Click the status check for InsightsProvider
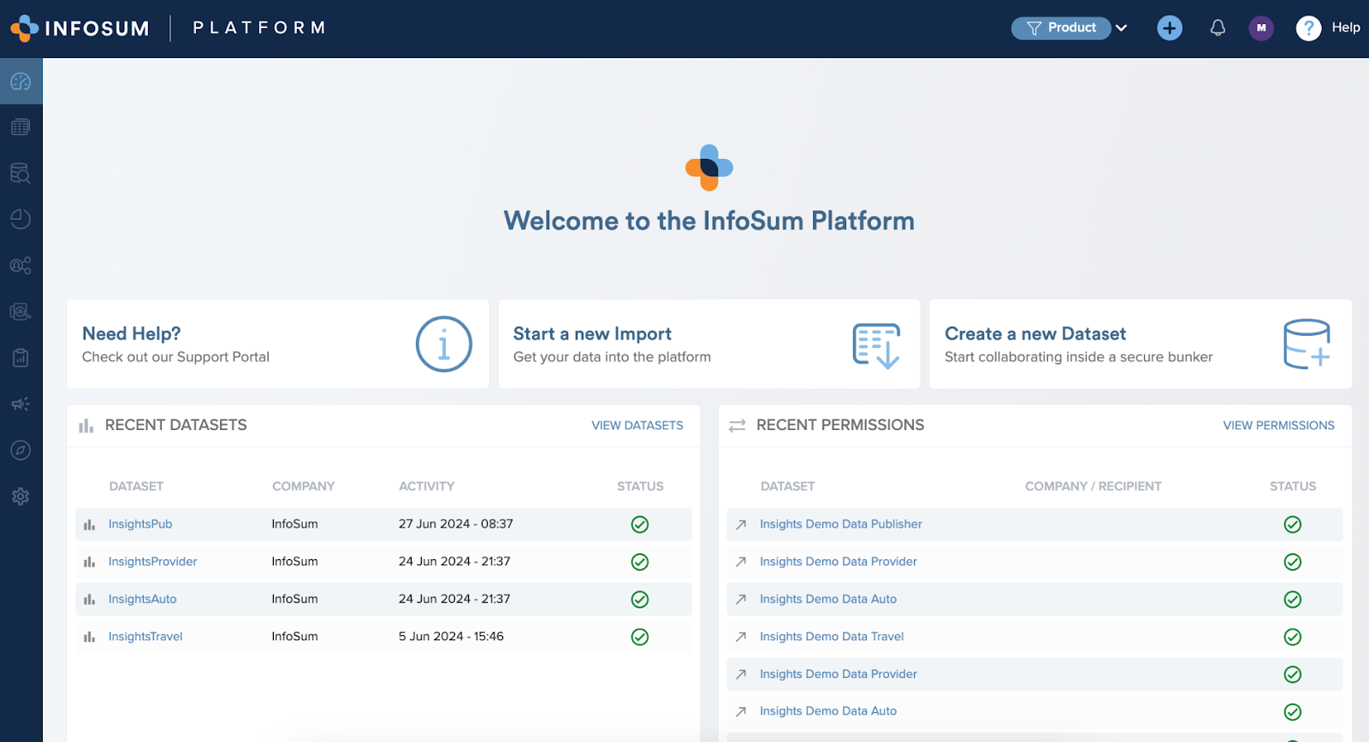Image resolution: width=1369 pixels, height=742 pixels. tap(640, 562)
